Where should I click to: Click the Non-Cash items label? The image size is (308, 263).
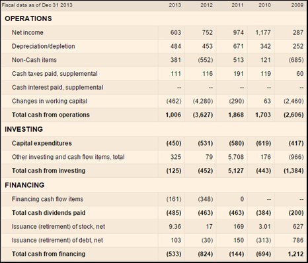34,60
